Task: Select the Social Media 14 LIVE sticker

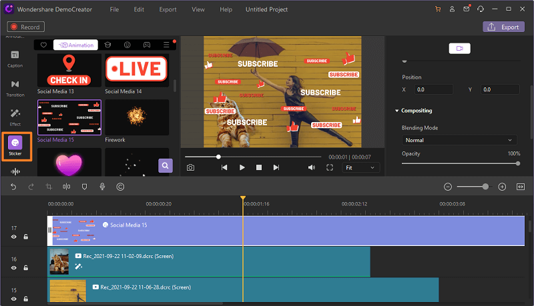Action: [x=137, y=71]
